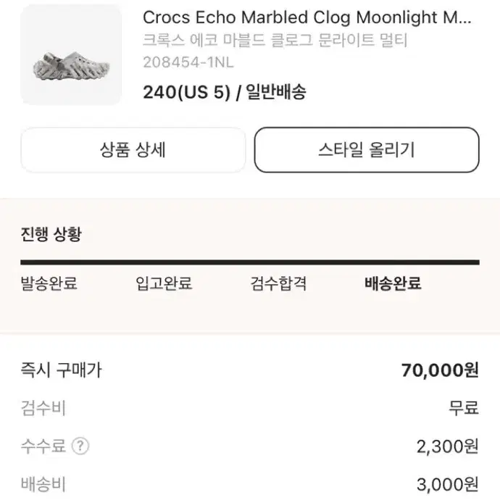Select the 발송완료 progress step
Viewport: 500px width, 500px height.
(49, 283)
